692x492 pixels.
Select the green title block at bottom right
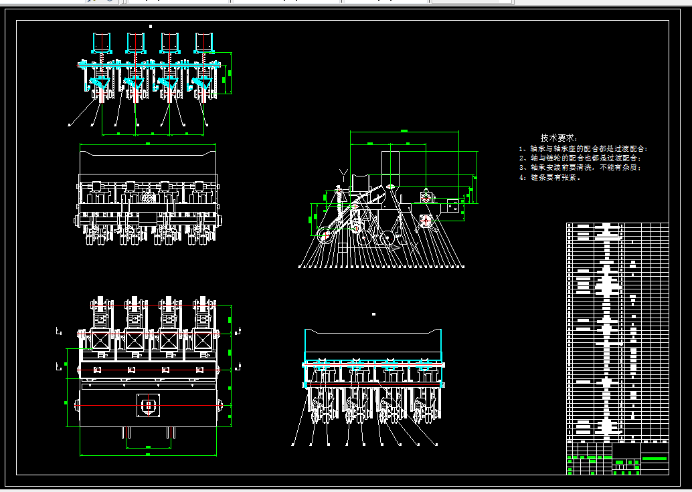618,459
